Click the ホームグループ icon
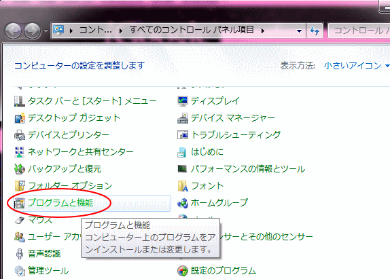Viewport: 390px width, 279px height. click(x=183, y=203)
